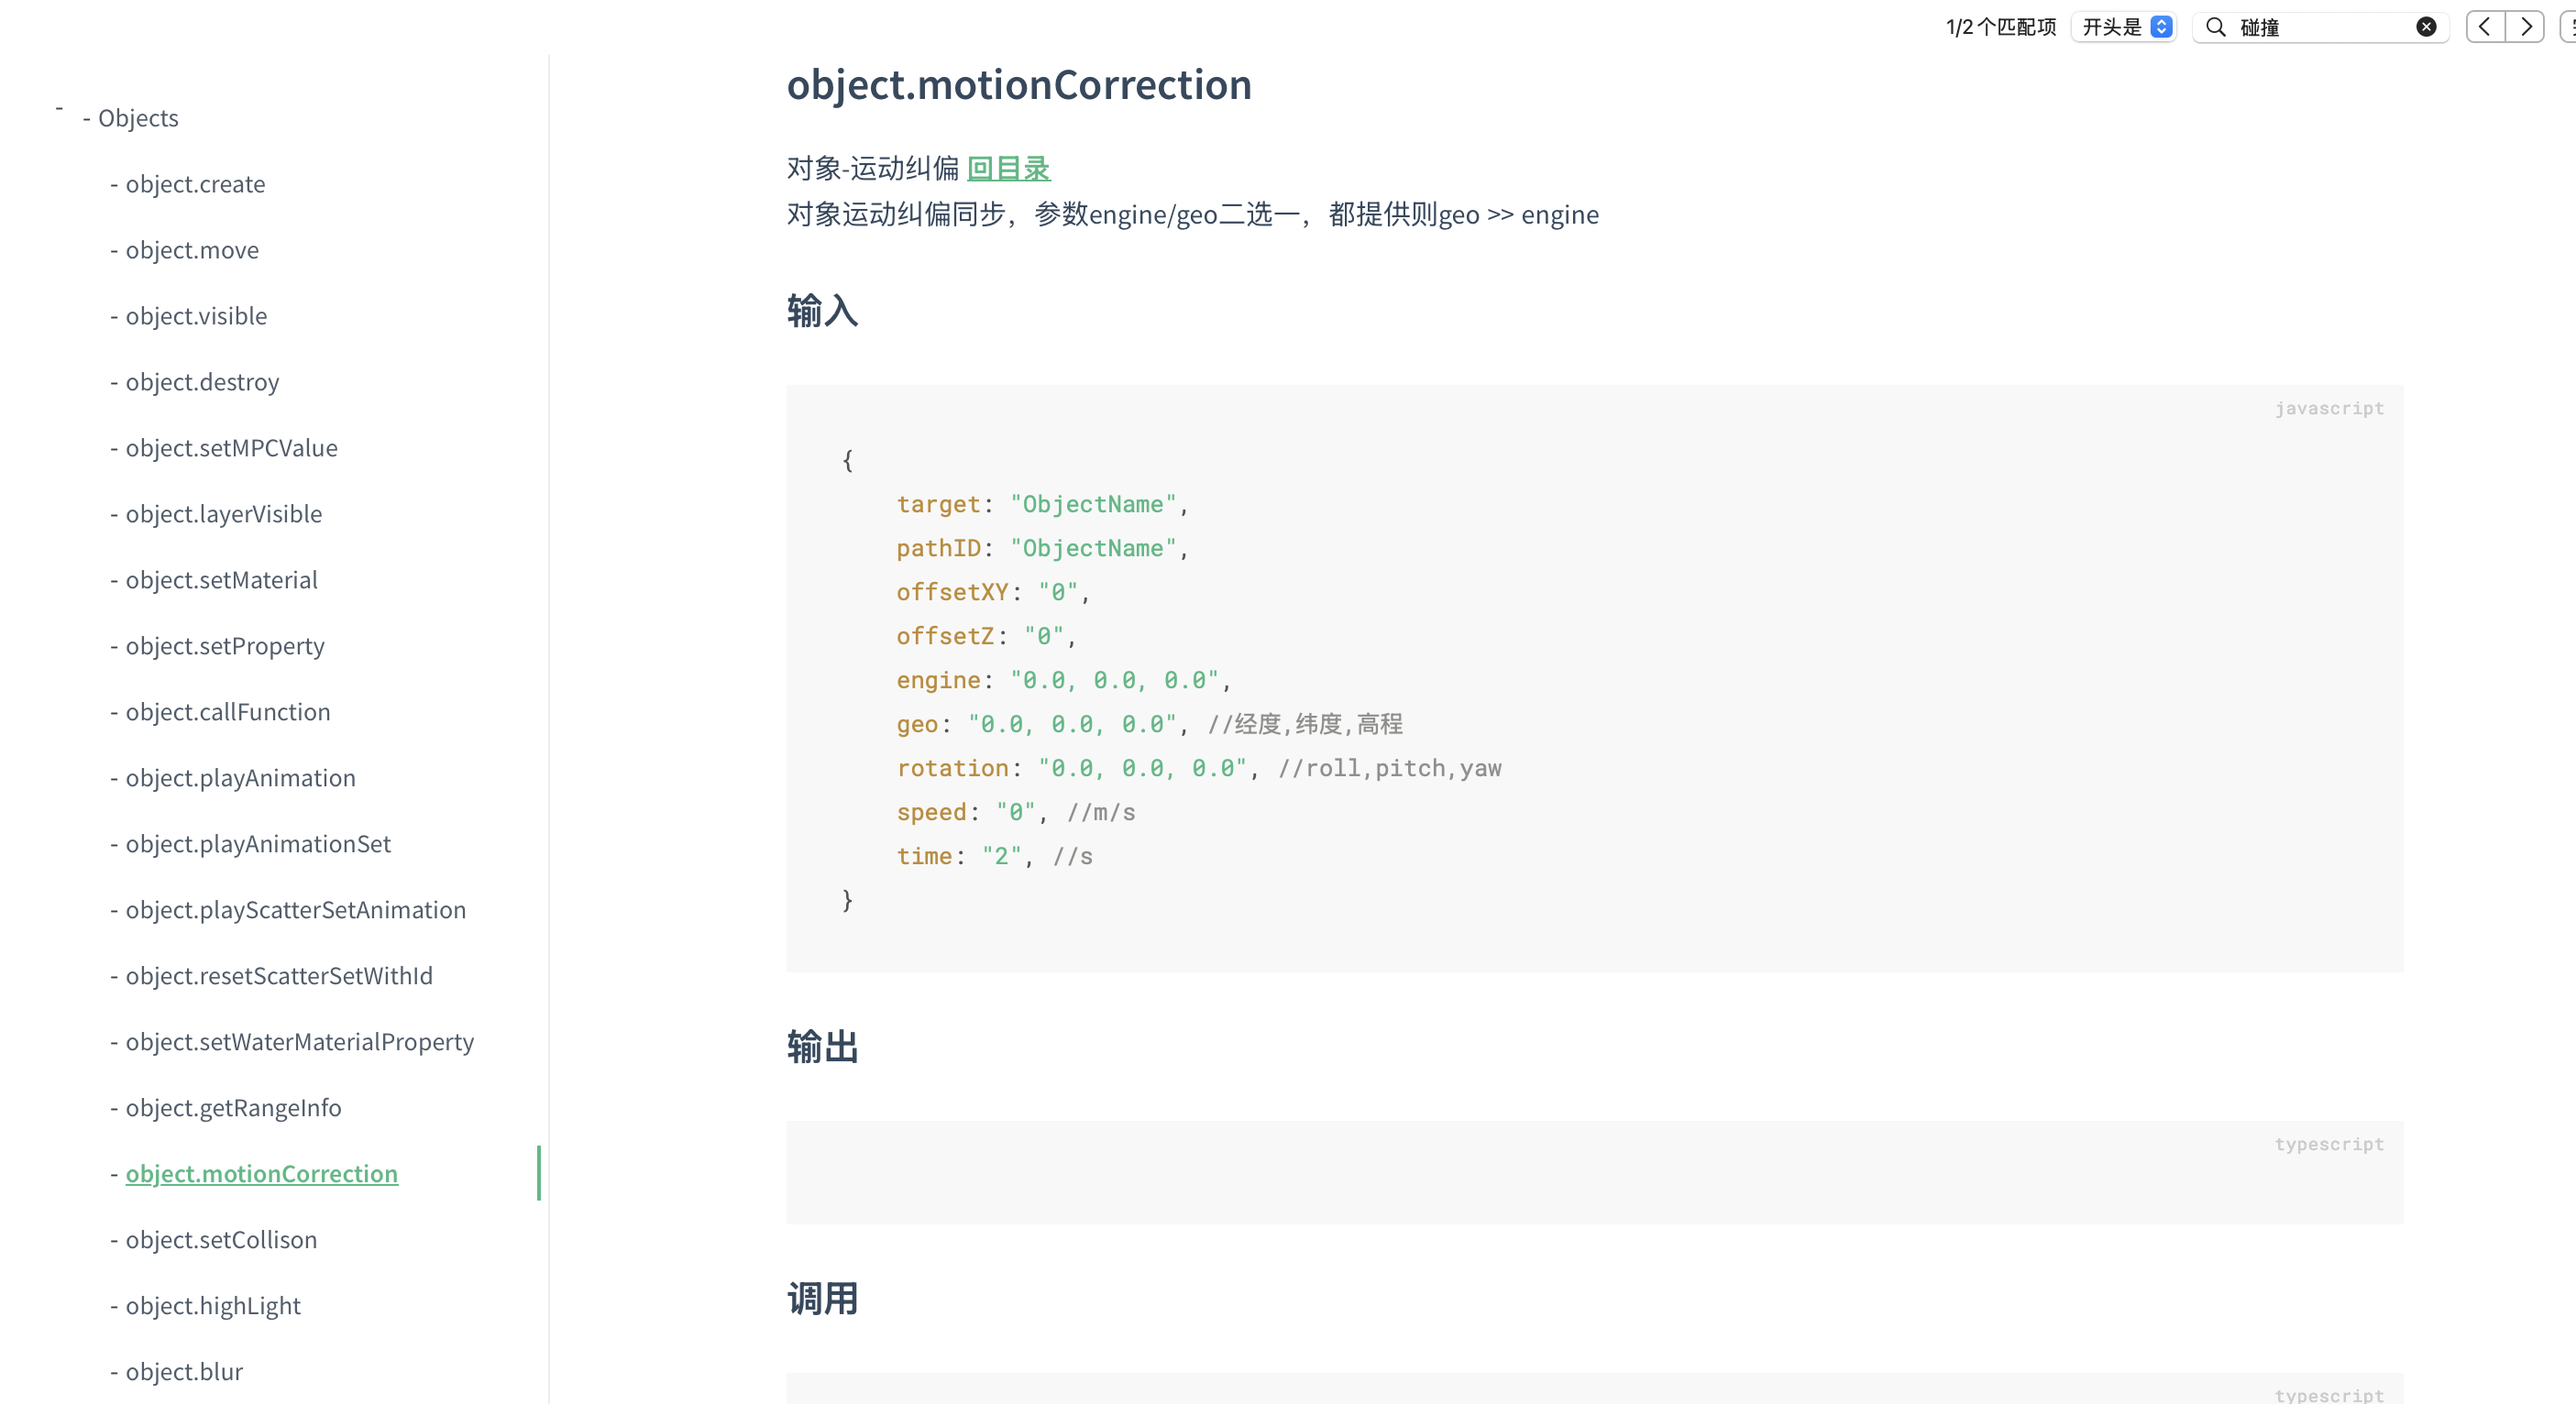Navigate to object.setMaterial
The image size is (2576, 1404).
click(x=221, y=580)
